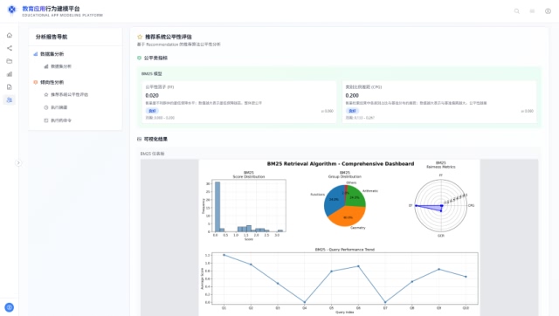Screen dimensions: 559x316
Task: Open search via the magnifier icon
Action: pyautogui.click(x=516, y=11)
